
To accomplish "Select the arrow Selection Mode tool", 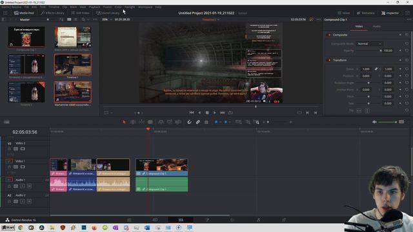I will (x=124, y=122).
